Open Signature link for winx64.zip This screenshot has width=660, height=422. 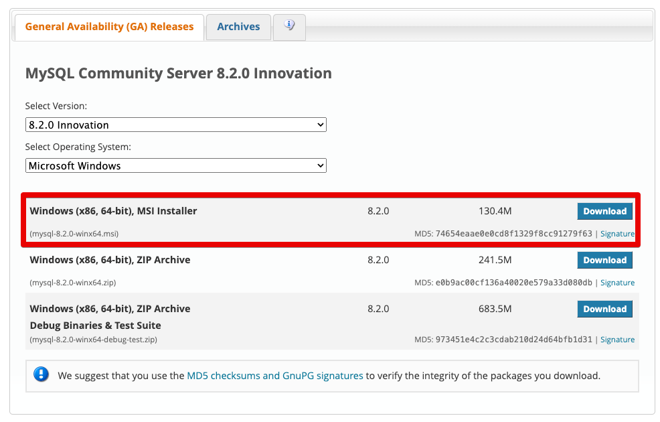click(x=617, y=283)
